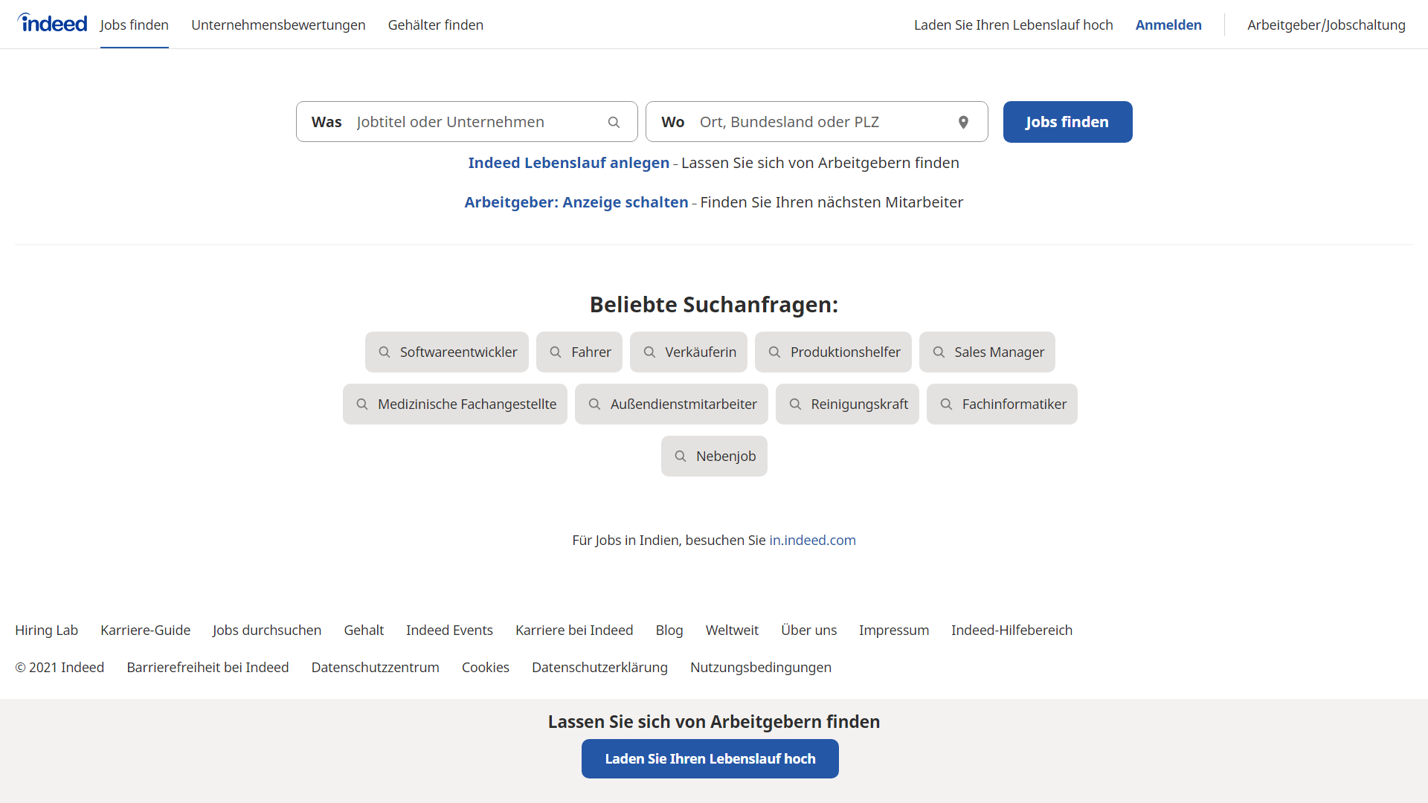This screenshot has height=803, width=1428.
Task: Open the Datenschutzerklärung footer link
Action: [x=599, y=668]
